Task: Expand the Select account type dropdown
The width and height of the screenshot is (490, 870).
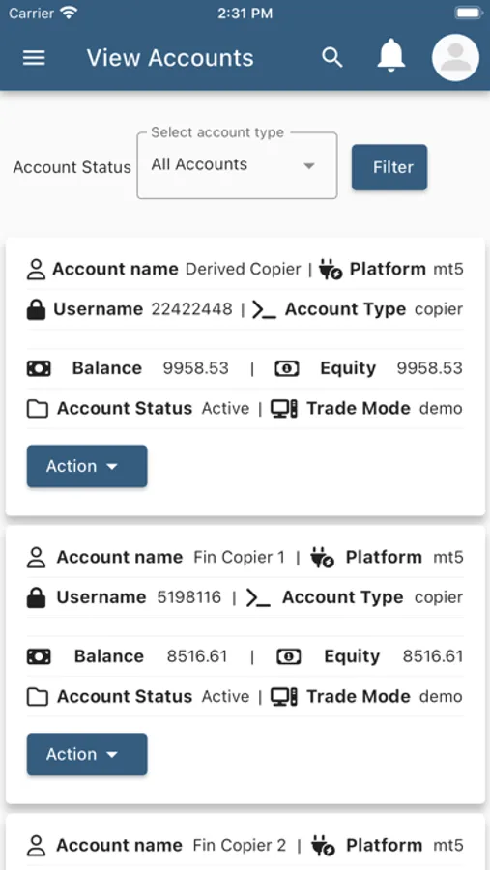Action: click(237, 165)
